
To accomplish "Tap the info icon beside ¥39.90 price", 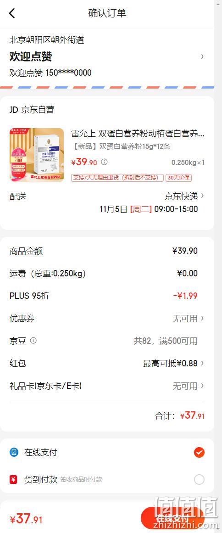I will click(104, 162).
